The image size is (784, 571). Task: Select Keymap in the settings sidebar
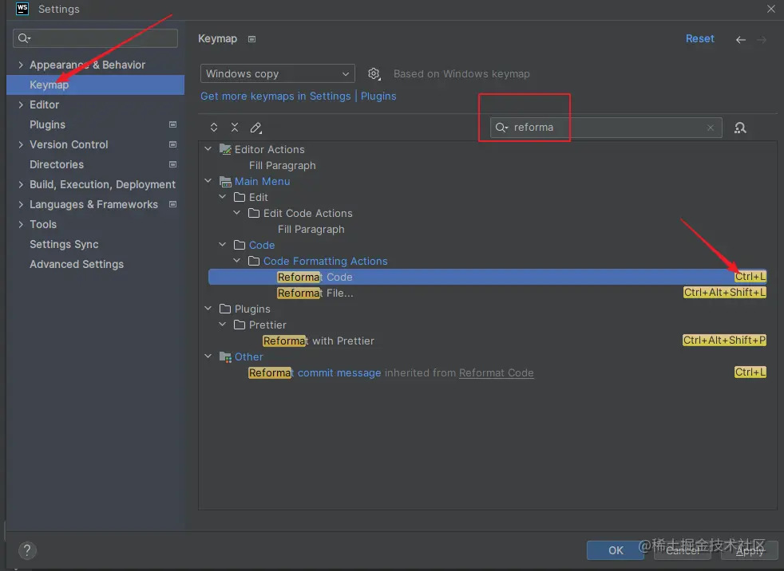point(96,85)
